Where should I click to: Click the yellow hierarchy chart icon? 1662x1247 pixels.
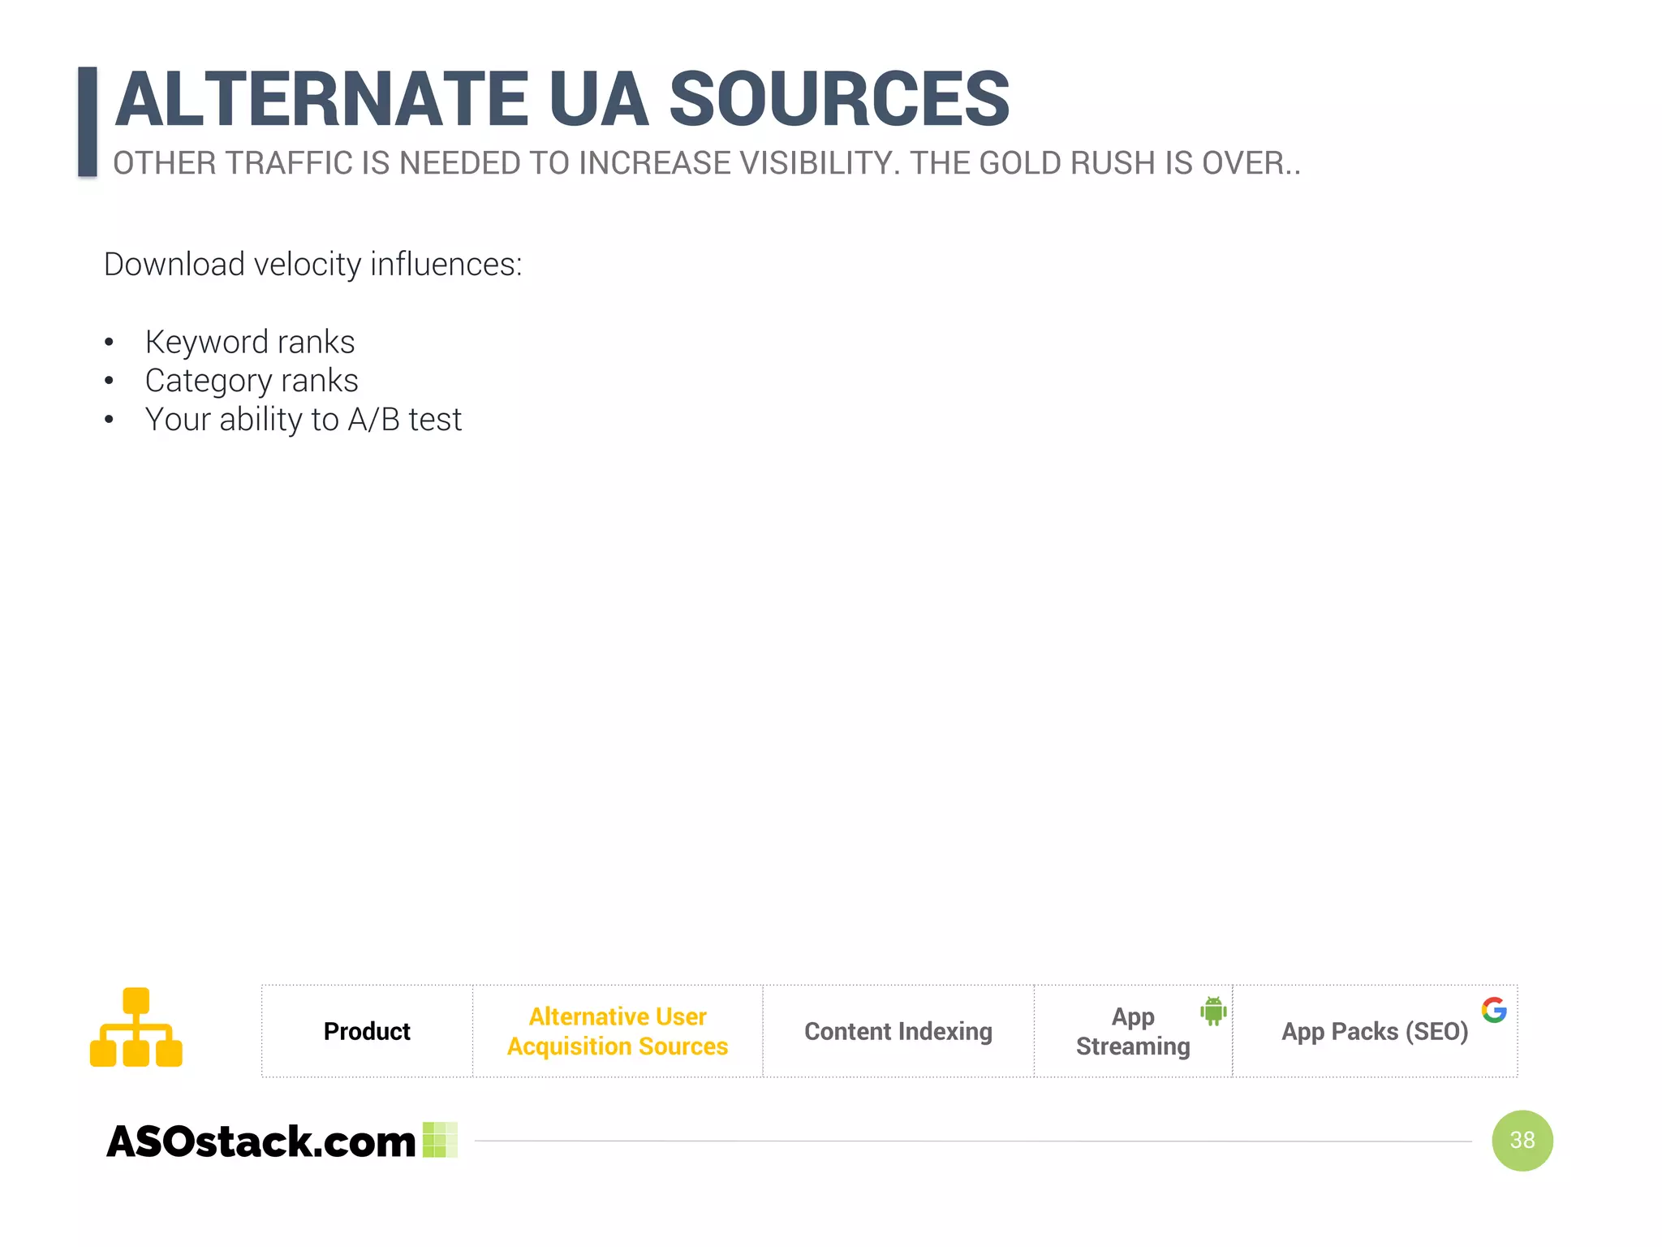coord(136,1027)
